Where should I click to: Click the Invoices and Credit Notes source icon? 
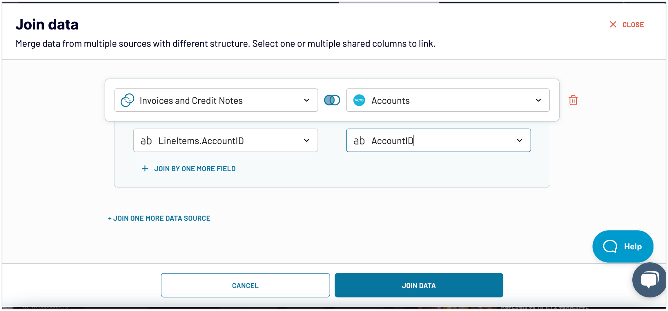(127, 100)
